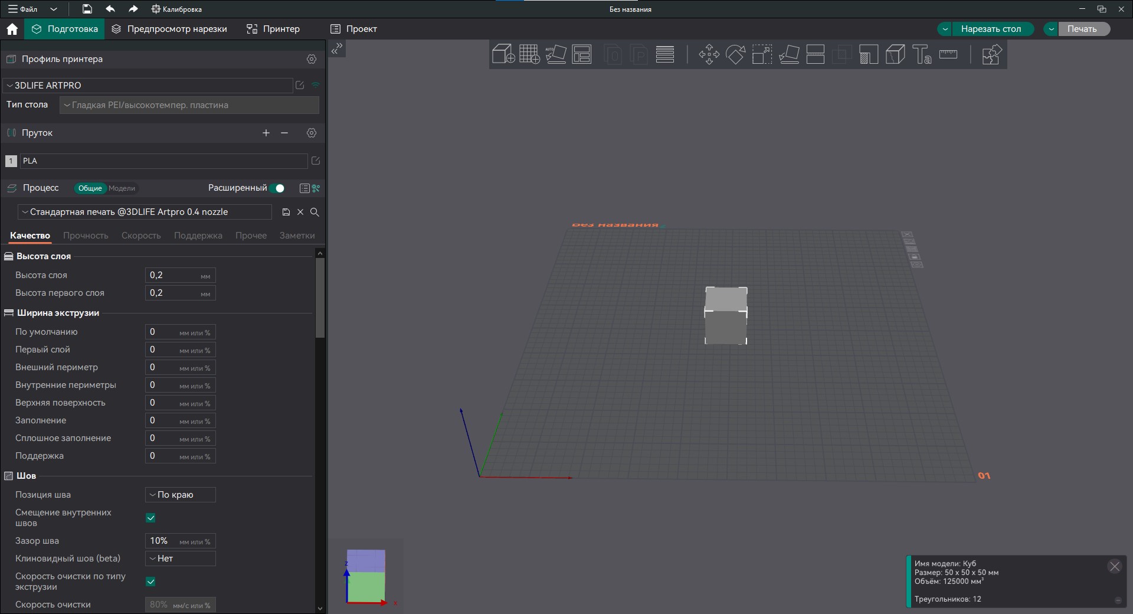This screenshot has width=1133, height=614.
Task: Open the Measure ruler tool
Action: pyautogui.click(x=948, y=54)
